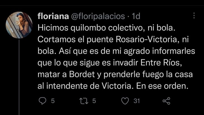Open floriana's round profile picture
The image size is (204, 115).
(19, 25)
